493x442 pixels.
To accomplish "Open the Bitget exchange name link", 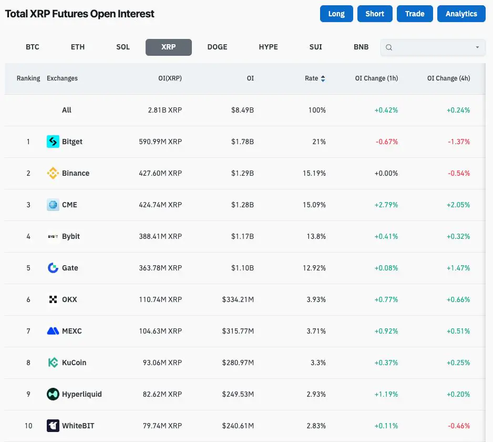I will [x=72, y=142].
